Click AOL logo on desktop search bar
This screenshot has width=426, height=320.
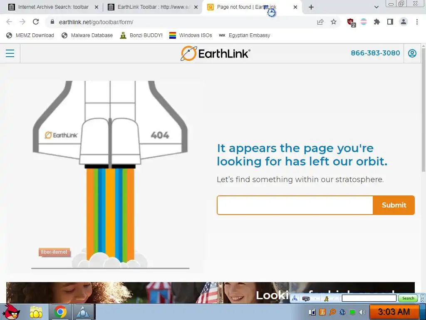click(x=295, y=298)
